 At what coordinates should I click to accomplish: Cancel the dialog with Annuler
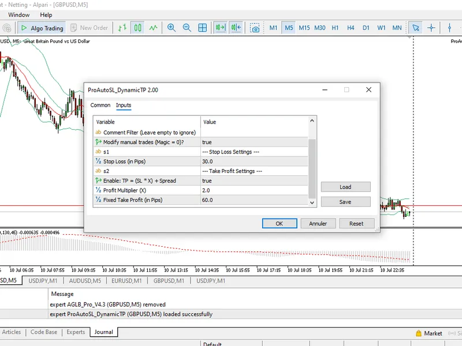[x=318, y=224]
